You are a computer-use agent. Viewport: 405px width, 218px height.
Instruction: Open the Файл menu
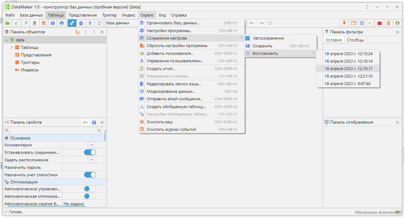10,15
